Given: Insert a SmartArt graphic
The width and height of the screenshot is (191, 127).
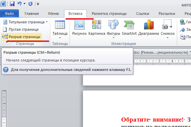Looking at the screenshot, I should pyautogui.click(x=129, y=28).
